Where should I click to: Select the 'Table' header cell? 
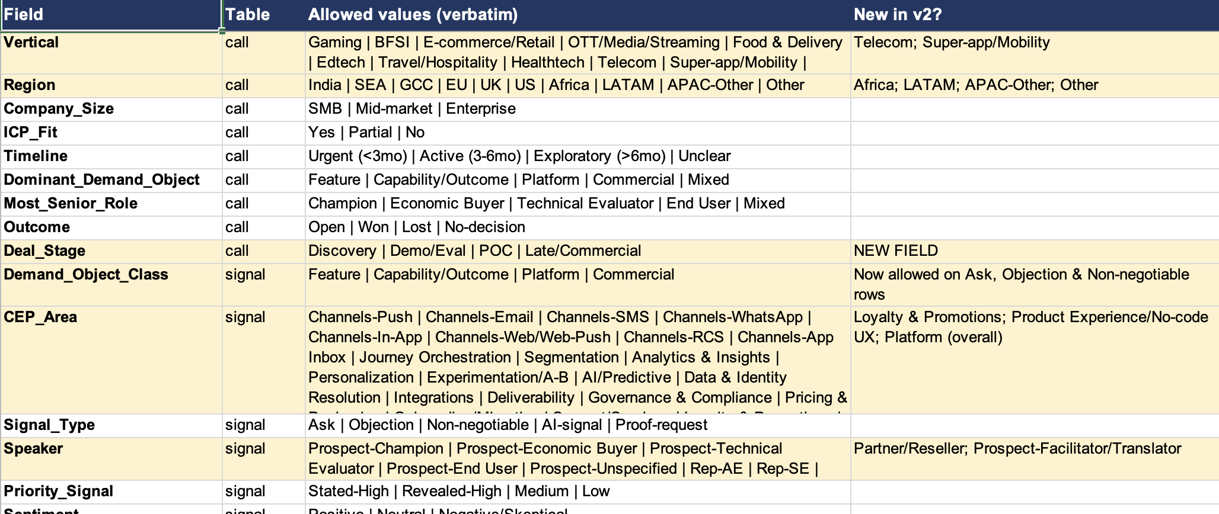[x=264, y=15]
